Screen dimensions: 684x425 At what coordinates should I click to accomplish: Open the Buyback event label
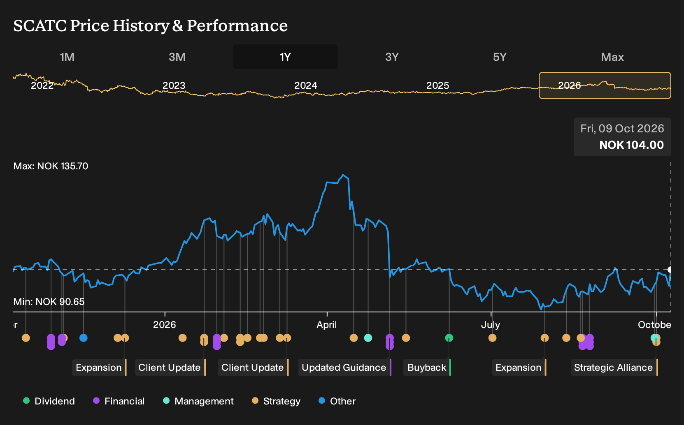pyautogui.click(x=428, y=367)
